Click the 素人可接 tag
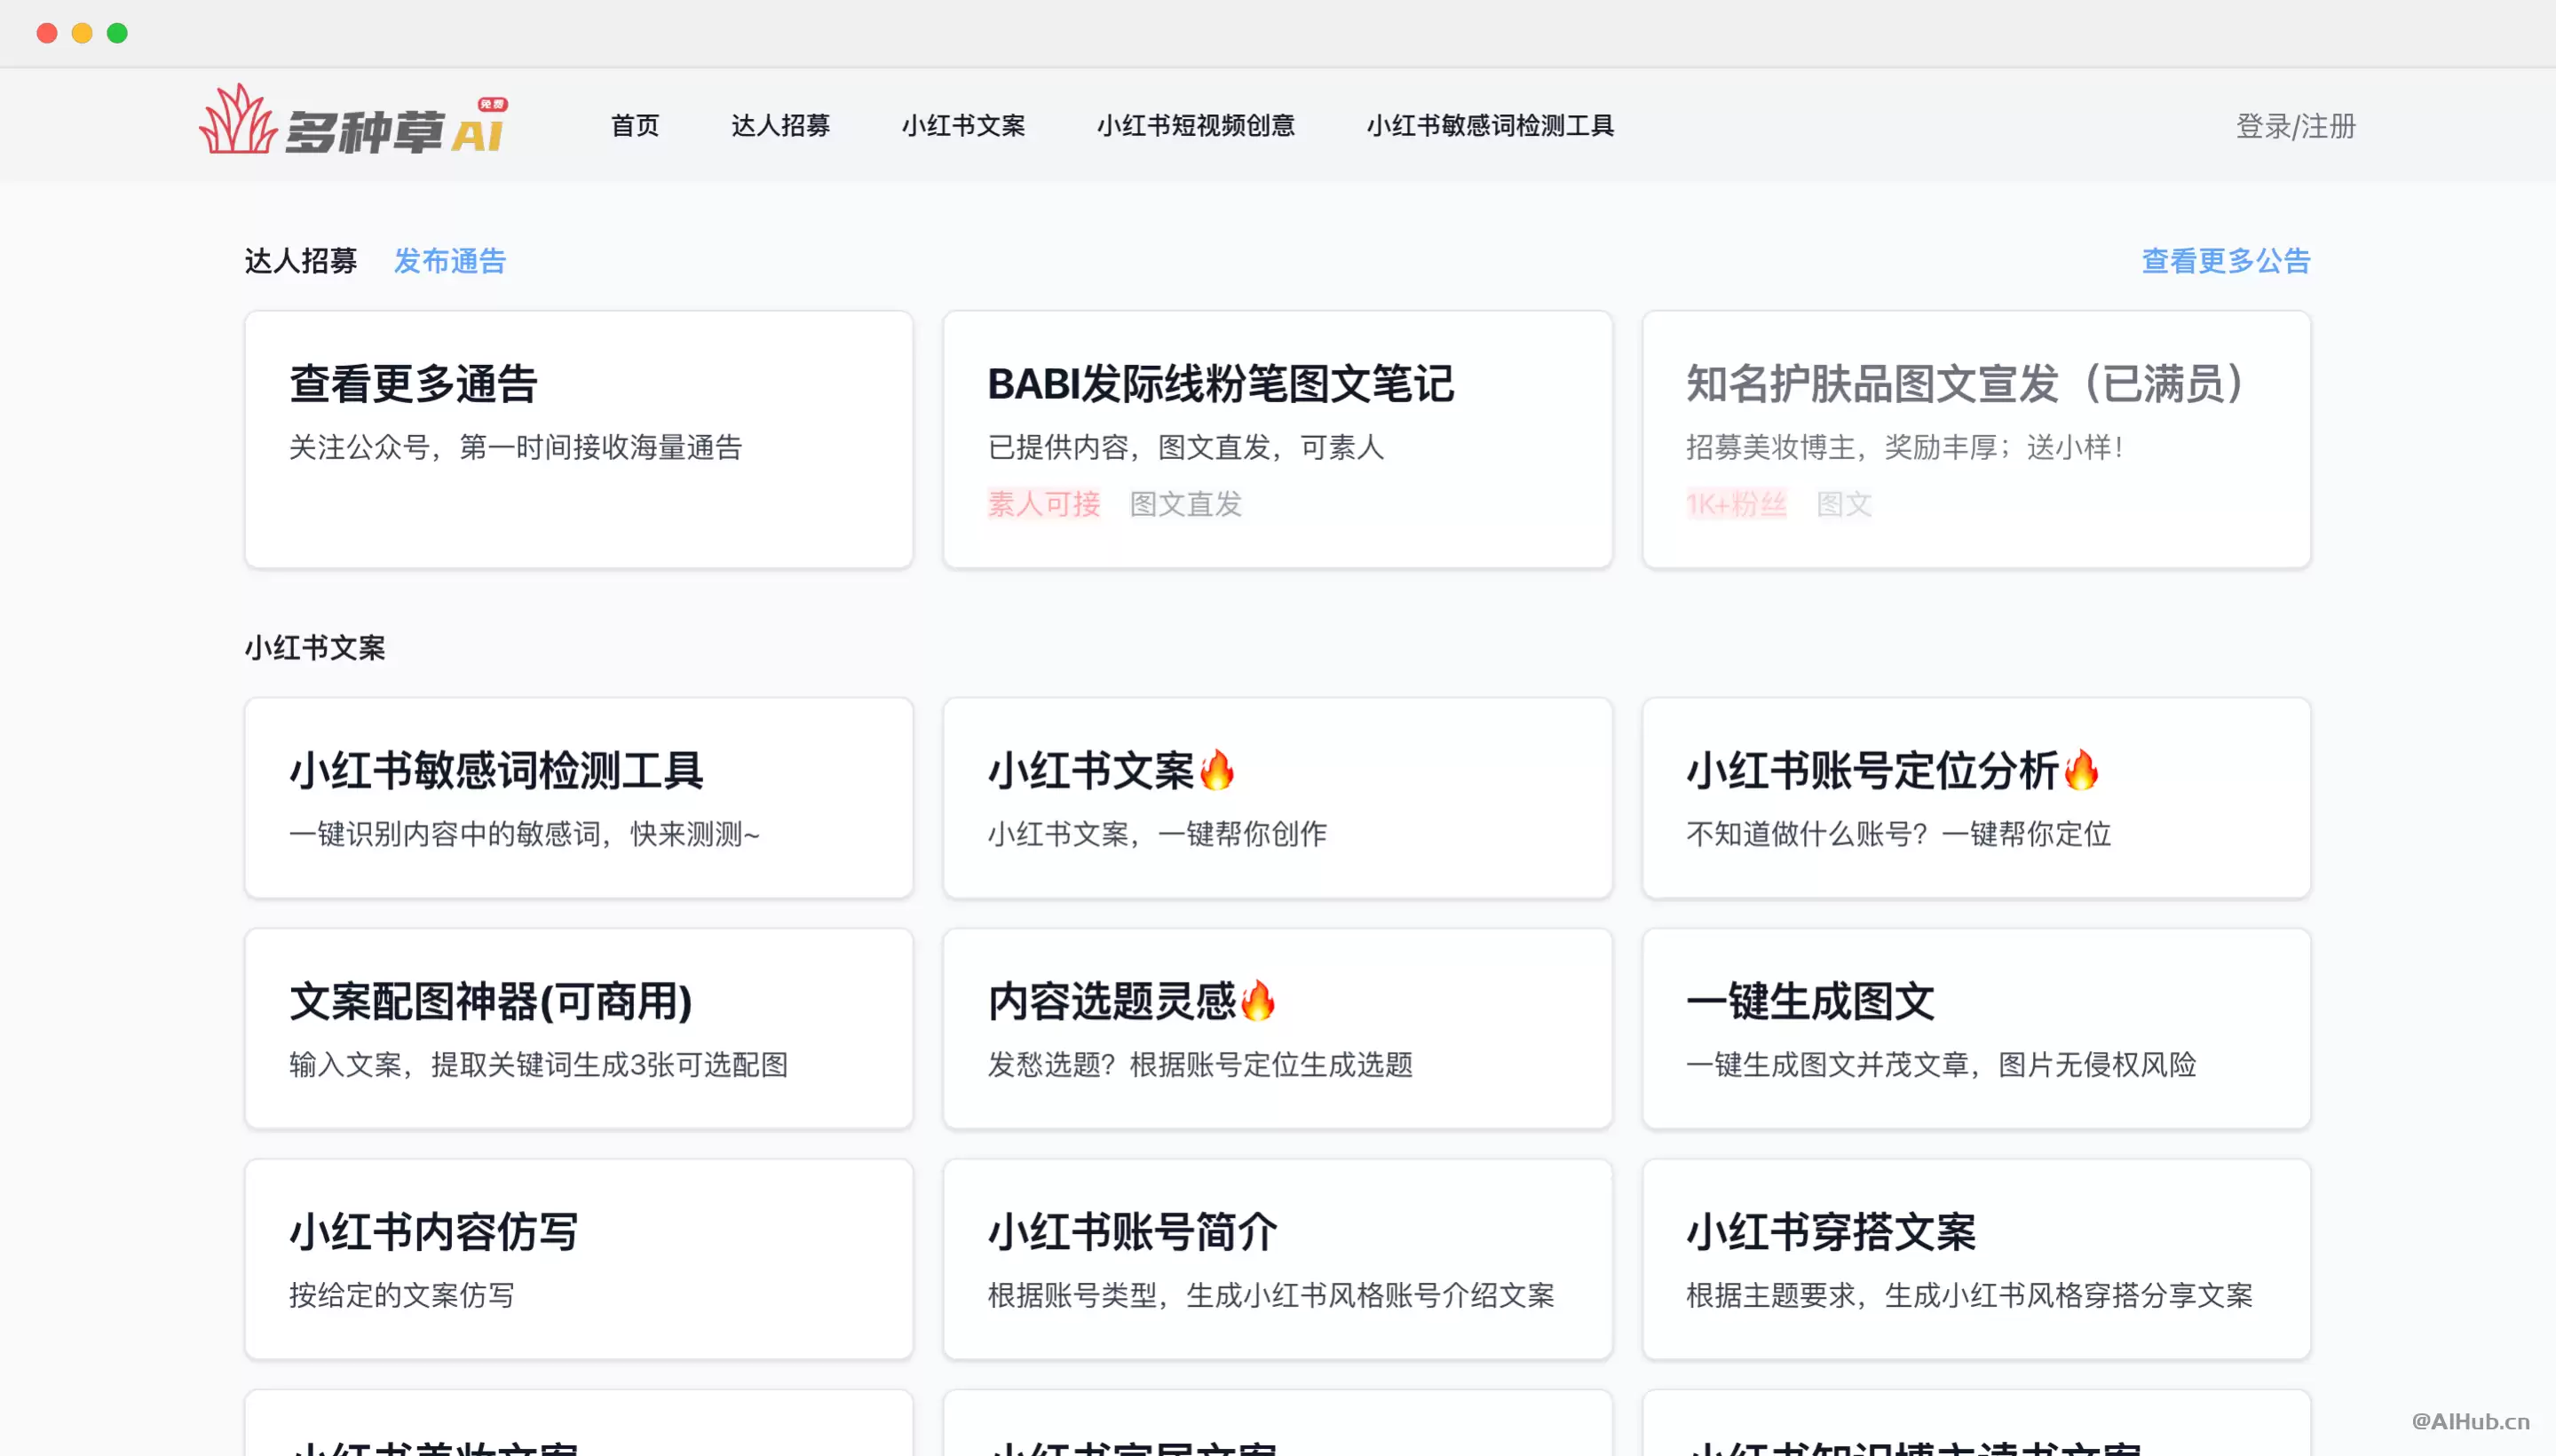 coord(1044,504)
